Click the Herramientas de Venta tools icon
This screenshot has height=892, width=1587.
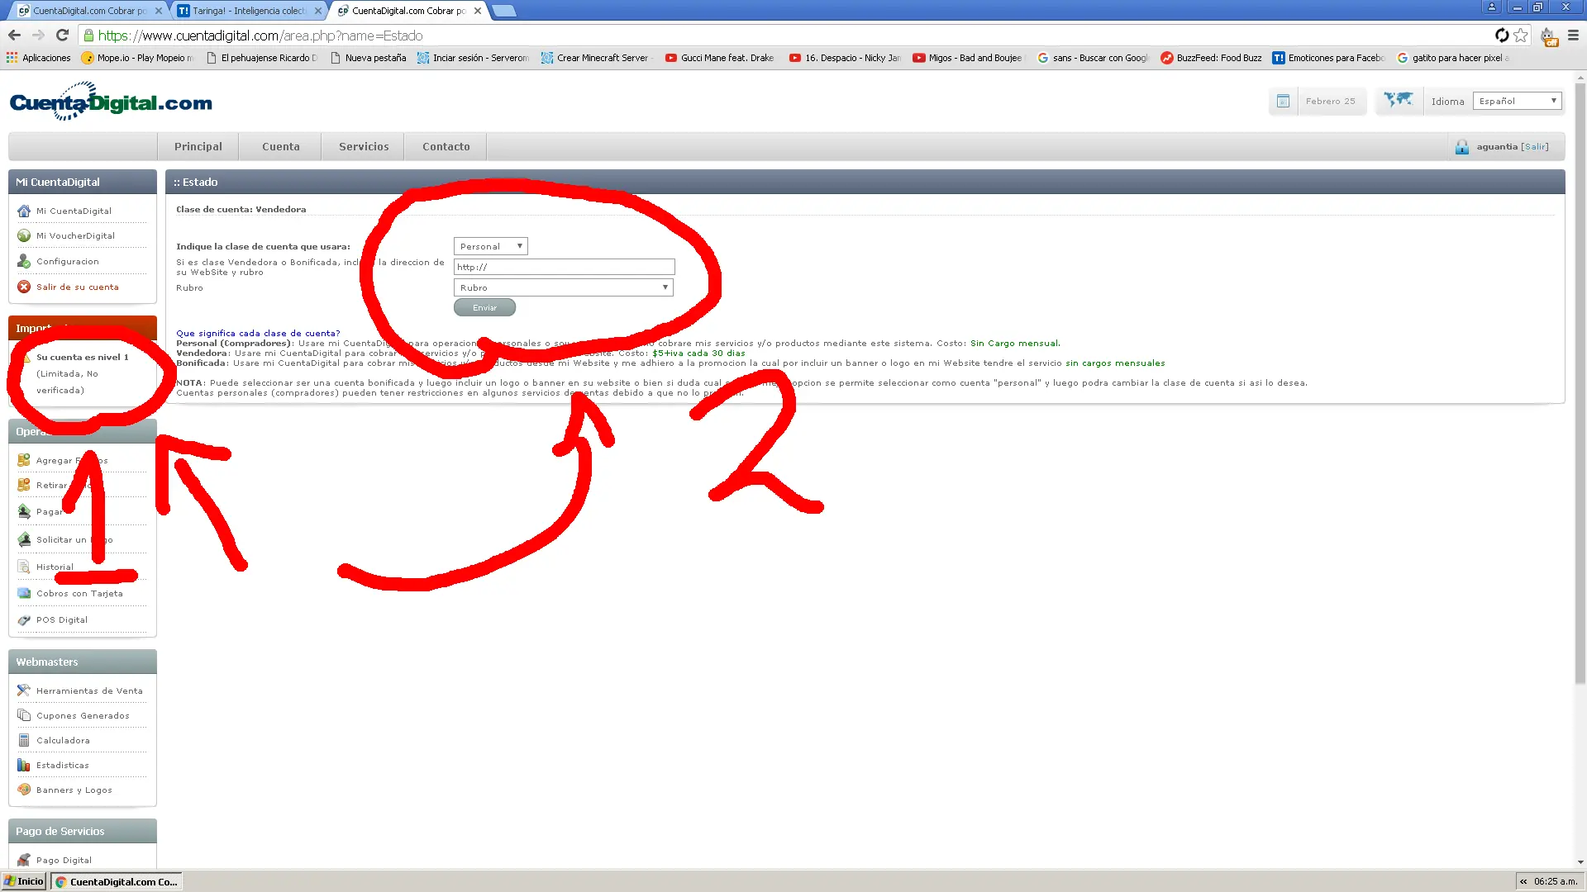coord(24,690)
